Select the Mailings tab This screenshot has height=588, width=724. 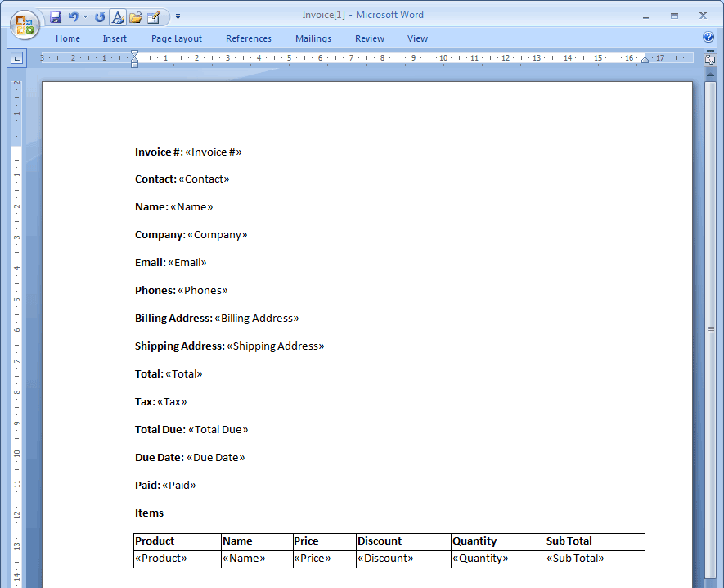click(x=313, y=38)
